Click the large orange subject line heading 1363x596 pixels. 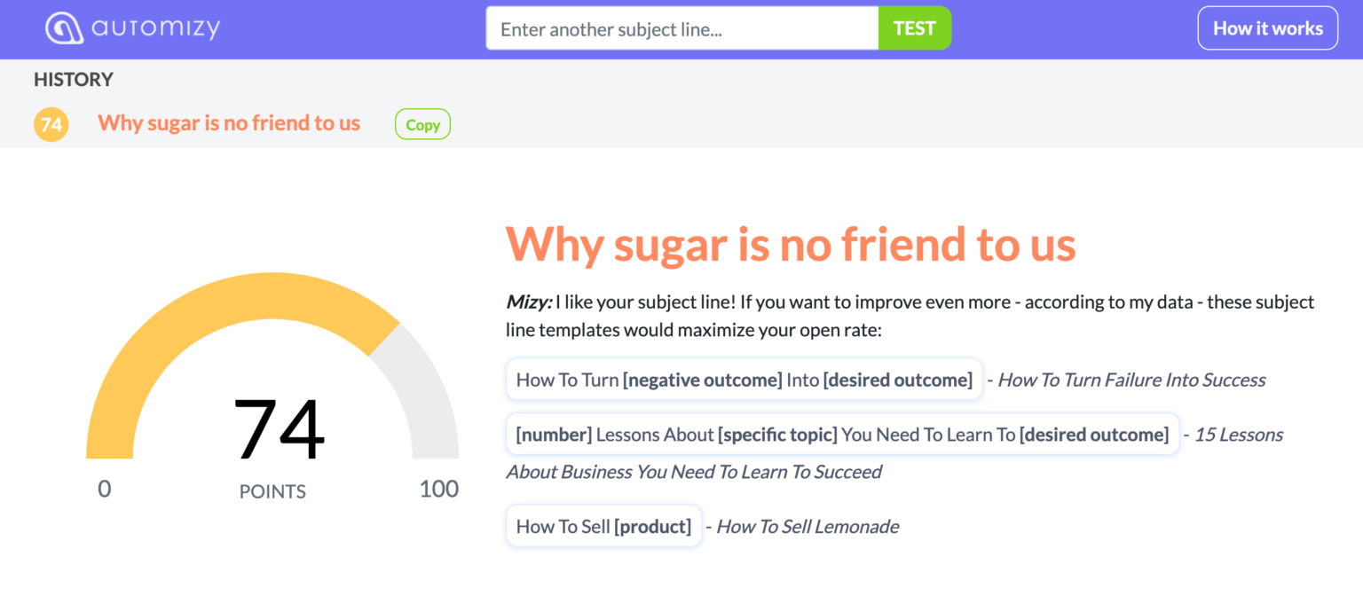click(791, 244)
